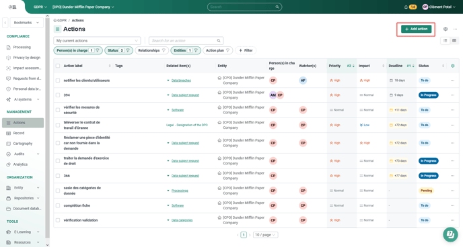Open row menu for notifier les clients/utilisaeurs

click(x=452, y=81)
